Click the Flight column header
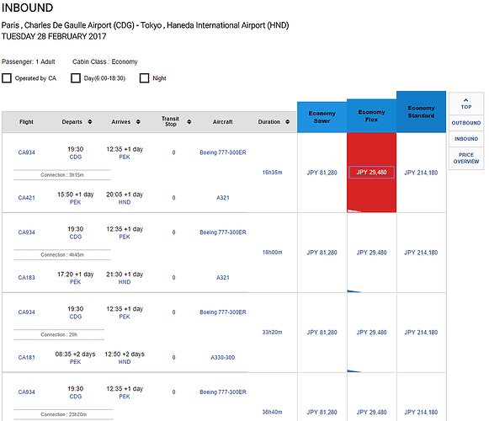Image resolution: width=489 pixels, height=421 pixels. (26, 122)
